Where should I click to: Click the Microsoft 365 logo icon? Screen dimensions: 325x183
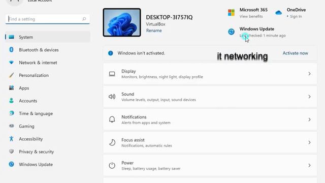click(x=231, y=12)
